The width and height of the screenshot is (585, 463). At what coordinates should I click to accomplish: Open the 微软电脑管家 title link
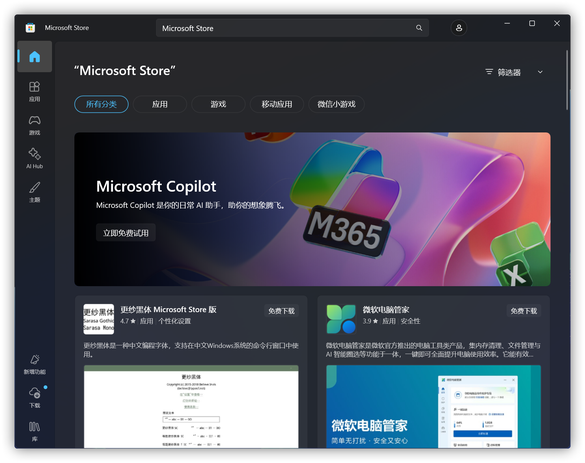pos(386,310)
